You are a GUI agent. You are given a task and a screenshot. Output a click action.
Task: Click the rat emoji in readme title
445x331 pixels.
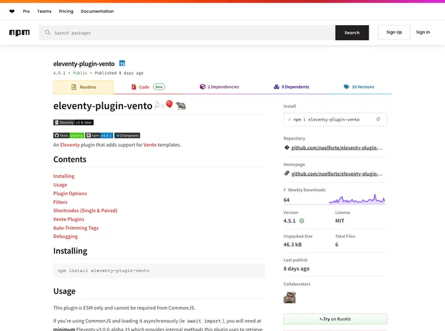pos(181,106)
